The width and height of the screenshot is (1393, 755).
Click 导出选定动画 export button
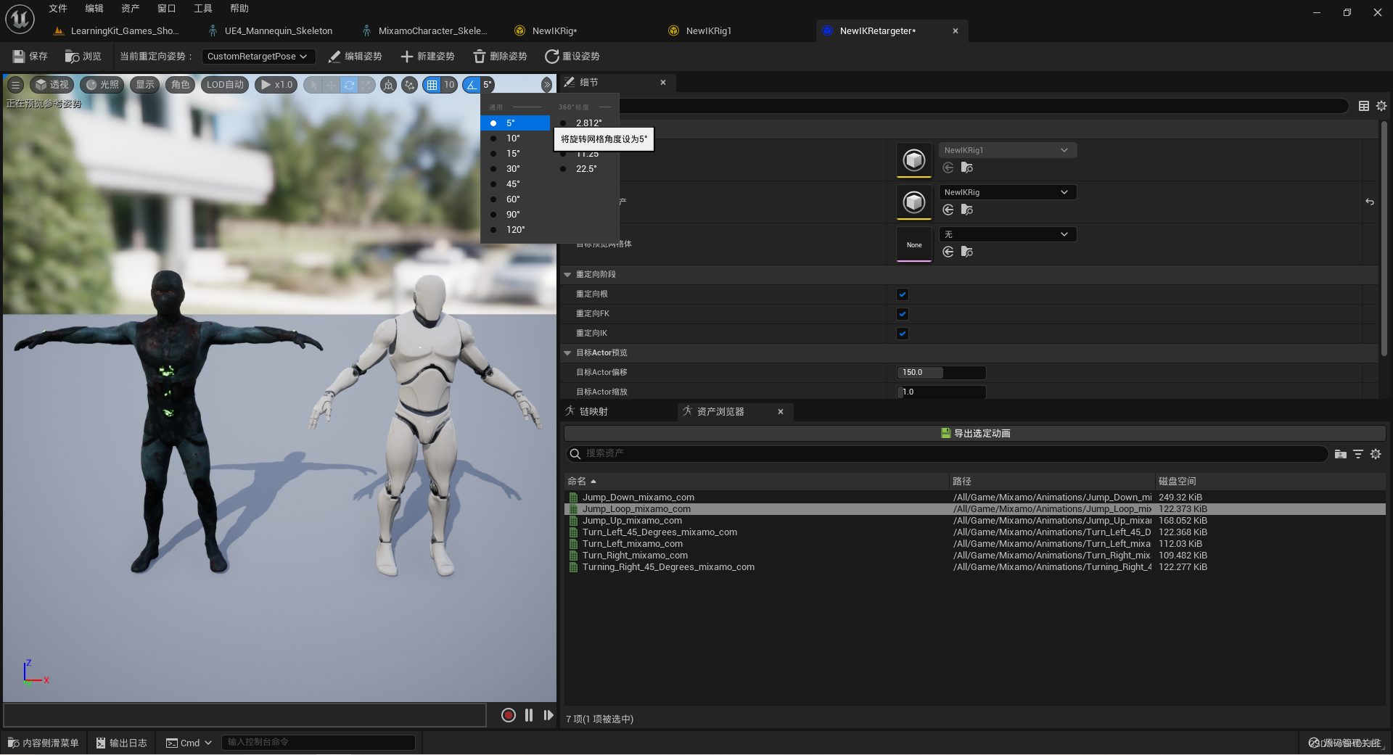[975, 433]
